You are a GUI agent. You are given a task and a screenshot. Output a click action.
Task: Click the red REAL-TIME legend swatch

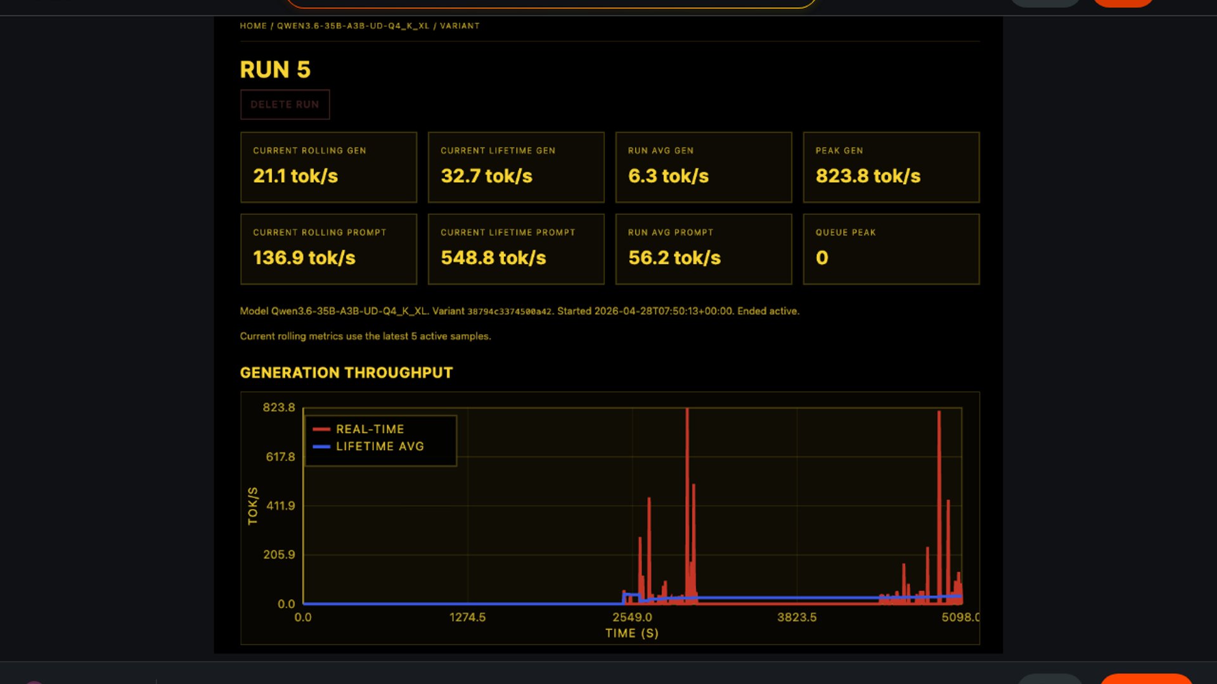click(x=321, y=429)
